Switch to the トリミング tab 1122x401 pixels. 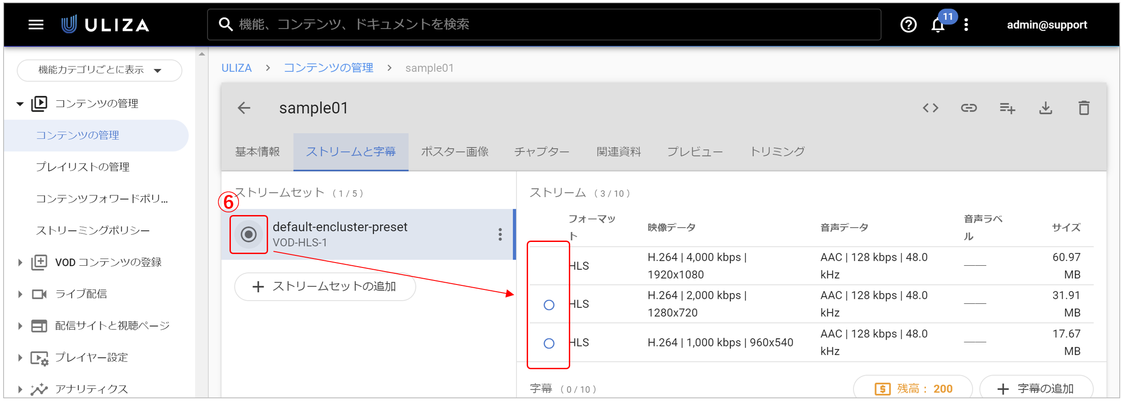pos(777,152)
